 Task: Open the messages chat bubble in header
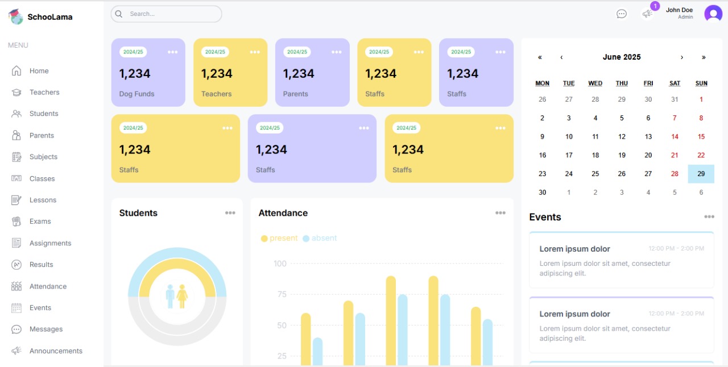[x=622, y=14]
